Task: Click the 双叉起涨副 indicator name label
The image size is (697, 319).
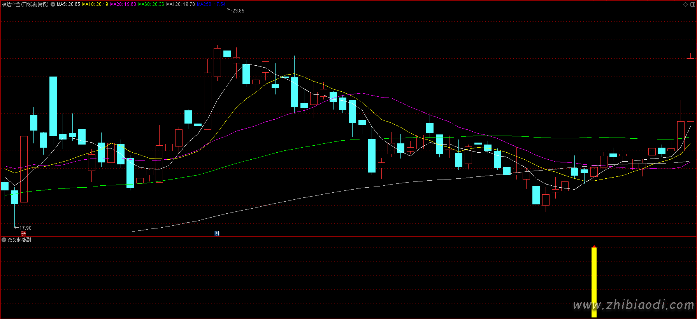Action: 19,240
